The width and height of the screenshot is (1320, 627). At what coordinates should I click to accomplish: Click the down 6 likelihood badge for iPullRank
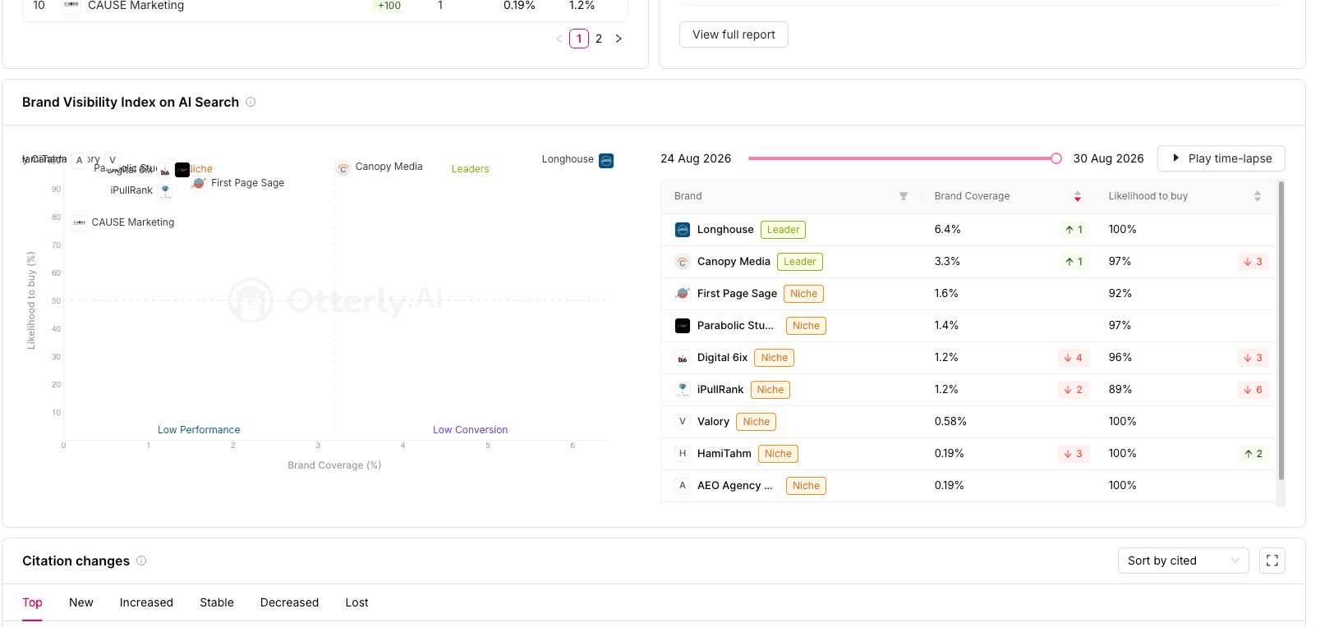coord(1253,390)
